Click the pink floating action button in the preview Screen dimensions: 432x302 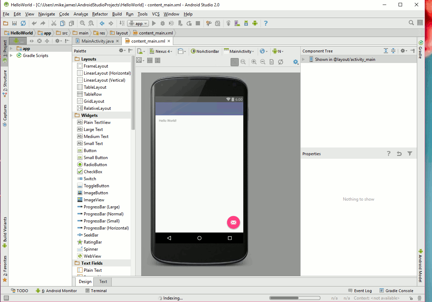(x=233, y=222)
